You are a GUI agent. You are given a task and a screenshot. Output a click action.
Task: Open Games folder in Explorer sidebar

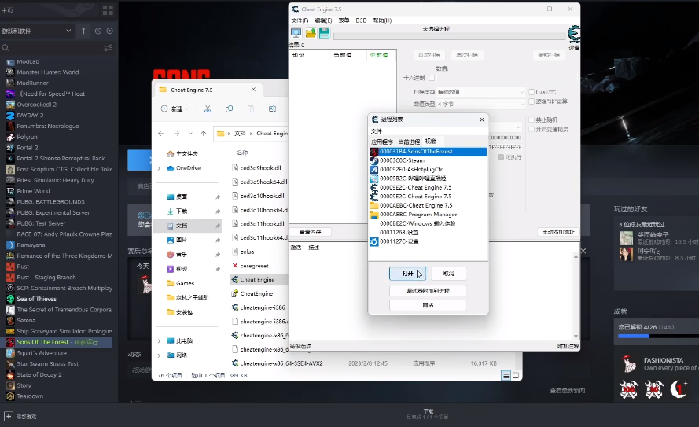[185, 283]
